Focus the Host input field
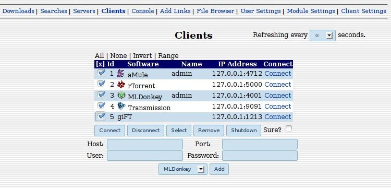 coord(145,144)
